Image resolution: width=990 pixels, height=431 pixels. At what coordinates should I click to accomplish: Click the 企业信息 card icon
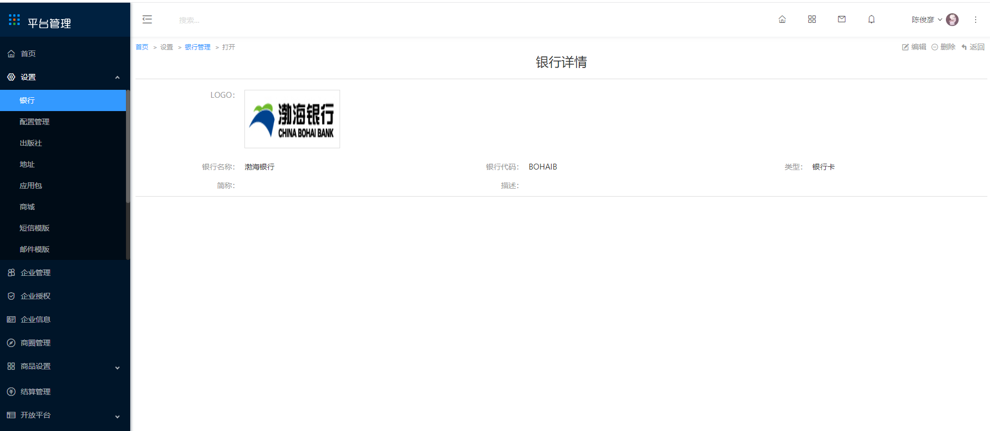pos(11,319)
